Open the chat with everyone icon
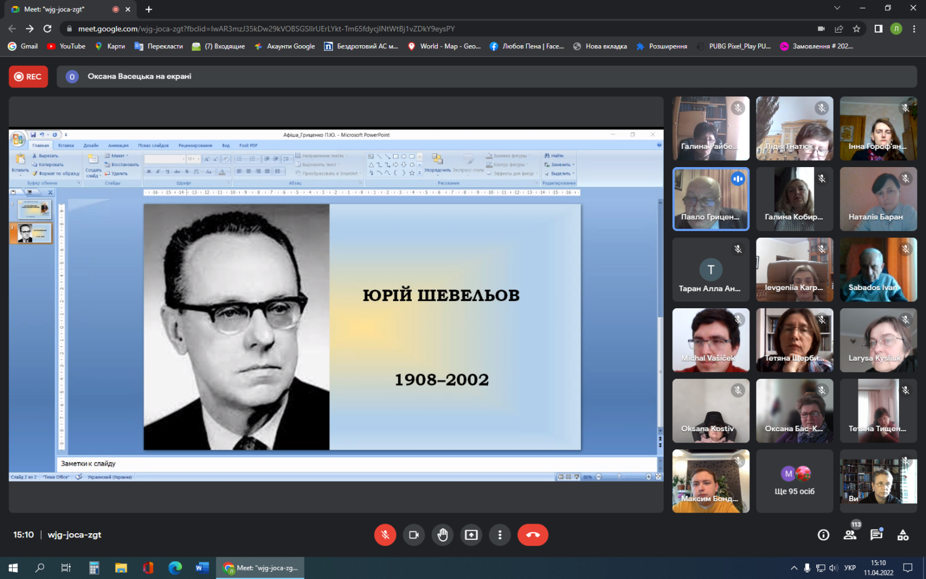The width and height of the screenshot is (926, 579). pyautogui.click(x=877, y=535)
